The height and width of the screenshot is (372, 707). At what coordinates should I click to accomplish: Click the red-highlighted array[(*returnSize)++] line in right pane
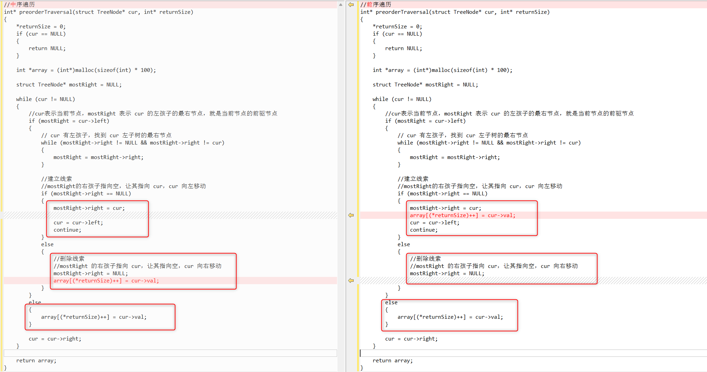point(463,215)
